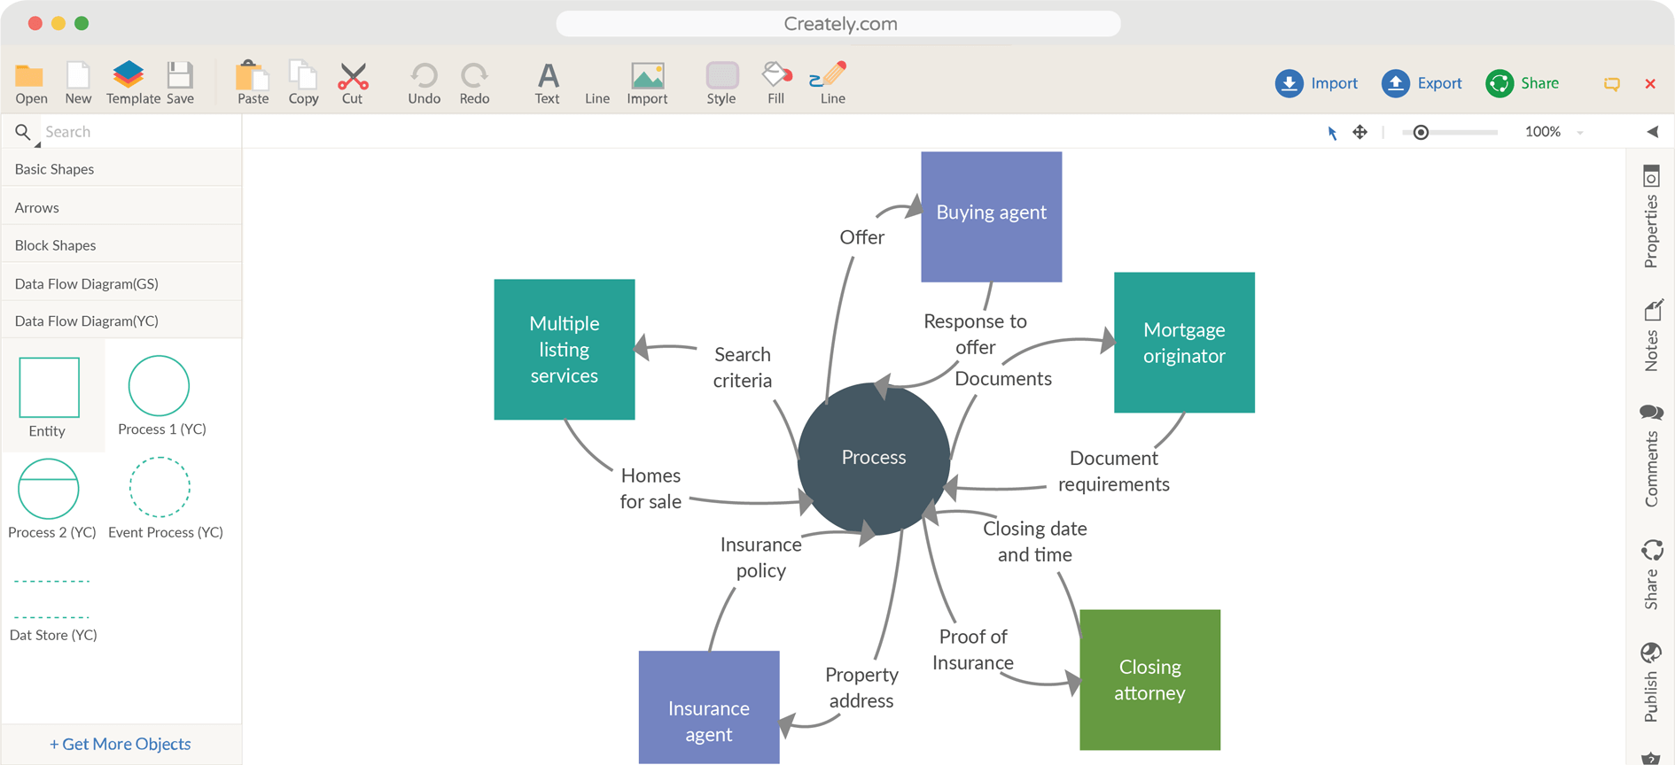Viewport: 1675px width, 765px height.
Task: Open the Fill paint bucket tool
Action: point(776,77)
